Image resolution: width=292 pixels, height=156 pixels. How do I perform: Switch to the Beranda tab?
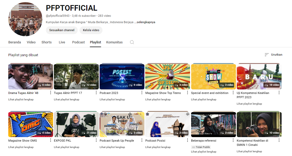coord(14,42)
